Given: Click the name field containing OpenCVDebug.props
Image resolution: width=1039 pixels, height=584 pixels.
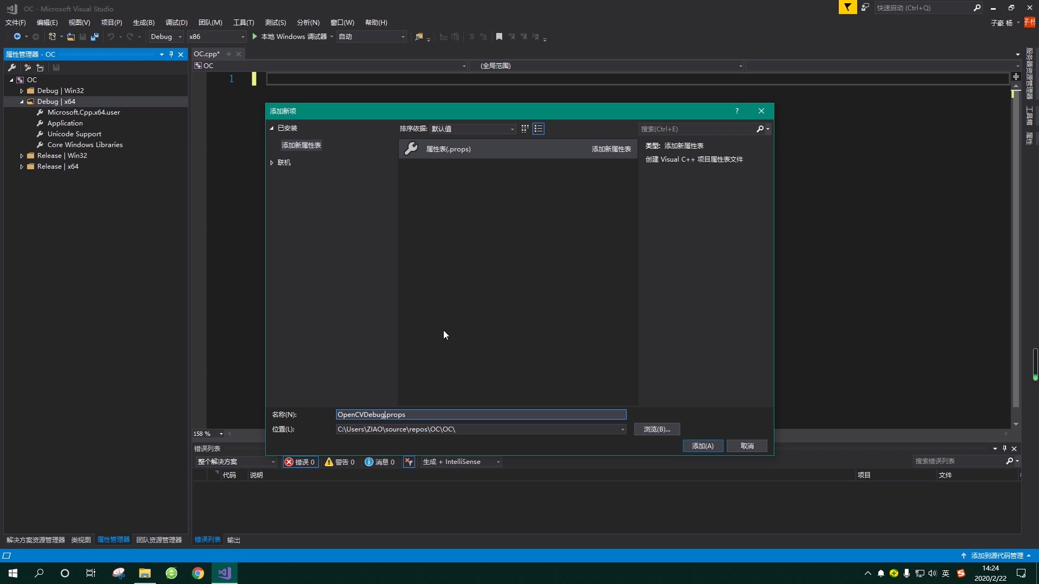Looking at the screenshot, I should [x=481, y=415].
